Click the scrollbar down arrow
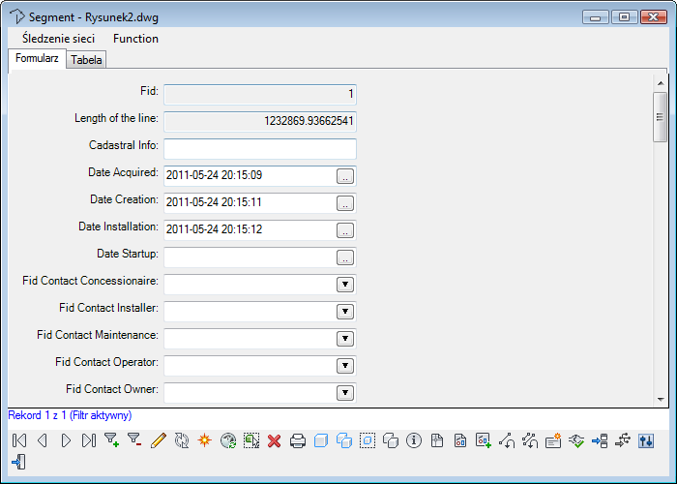Viewport: 677px width, 484px height. (661, 399)
